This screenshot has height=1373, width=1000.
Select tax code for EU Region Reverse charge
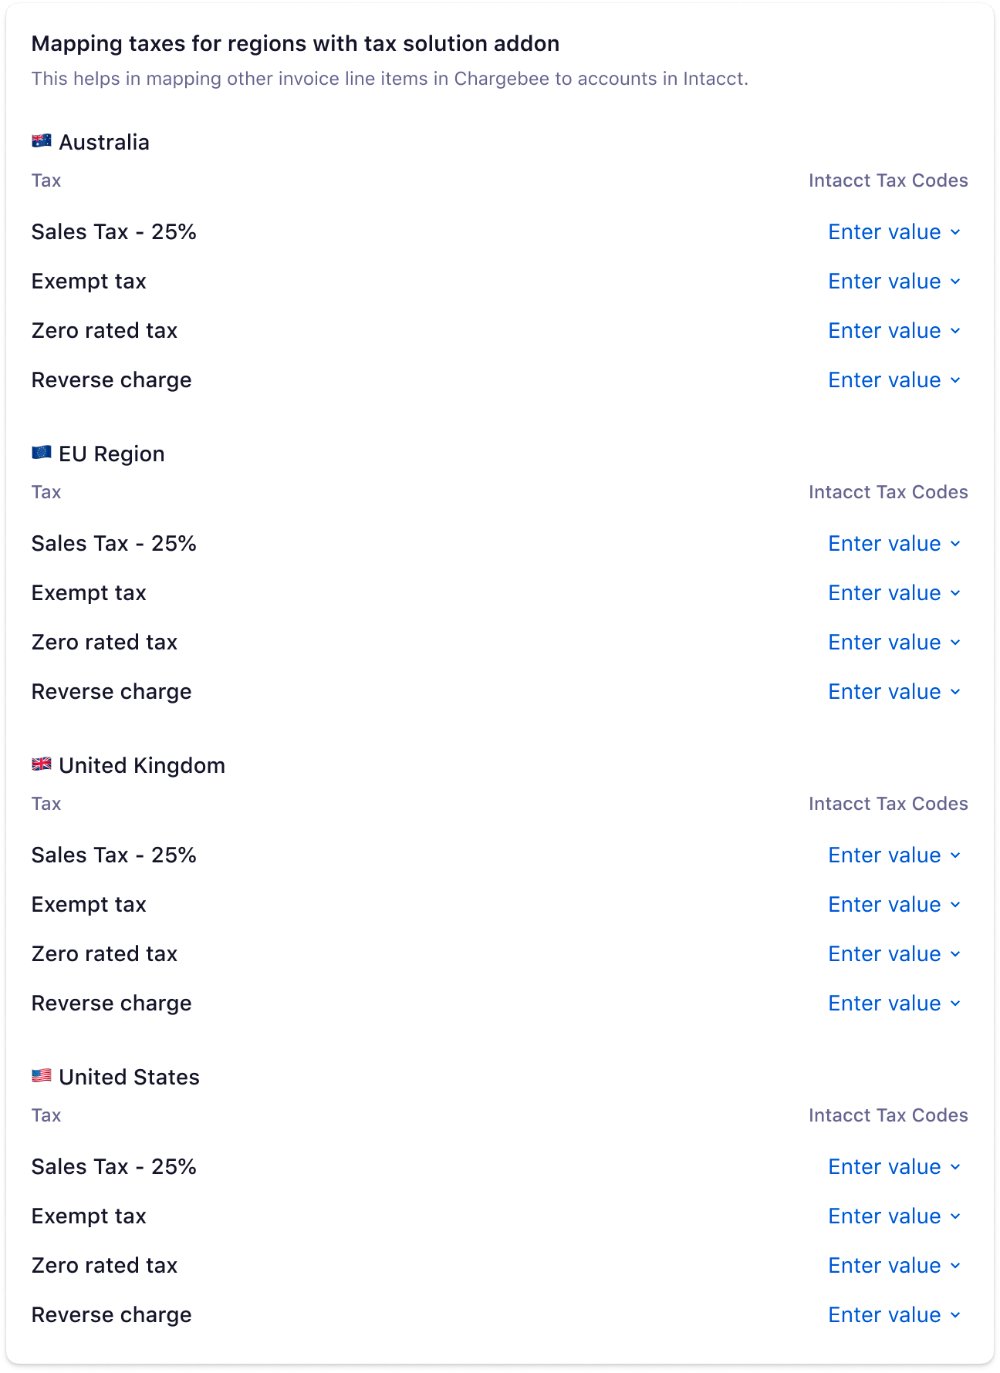click(894, 692)
